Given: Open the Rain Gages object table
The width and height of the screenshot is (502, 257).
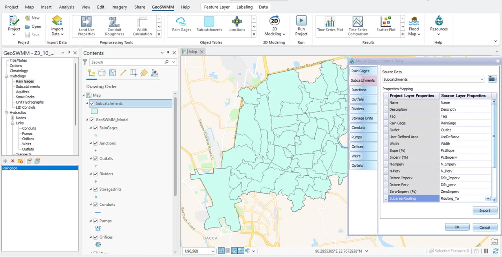Looking at the screenshot, I should [182, 24].
